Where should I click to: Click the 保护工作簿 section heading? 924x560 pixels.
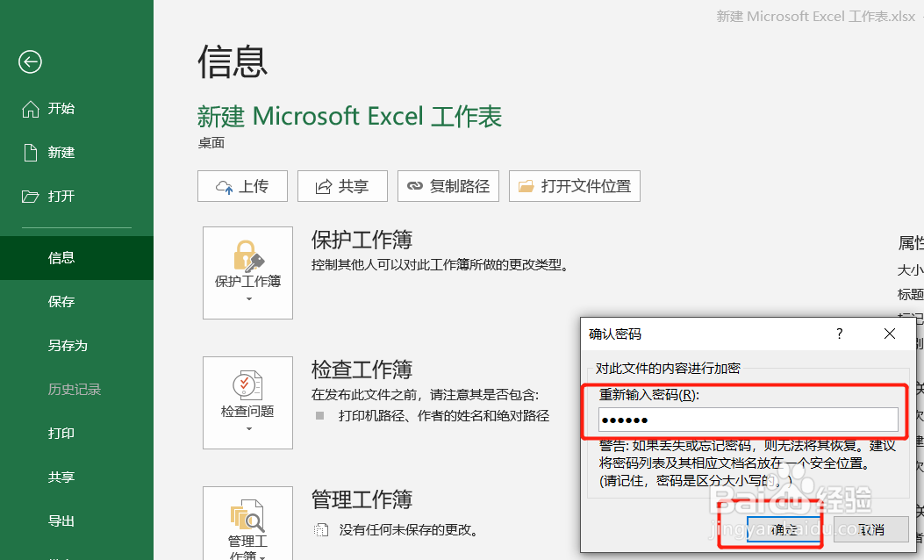coord(362,240)
